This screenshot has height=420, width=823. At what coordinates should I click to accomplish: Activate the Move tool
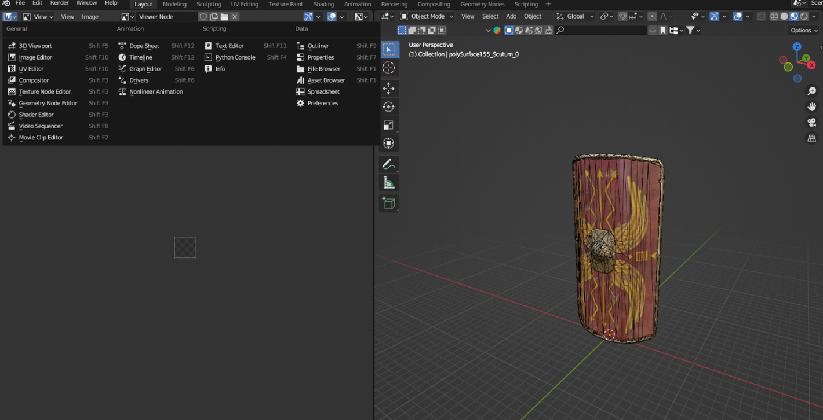389,89
